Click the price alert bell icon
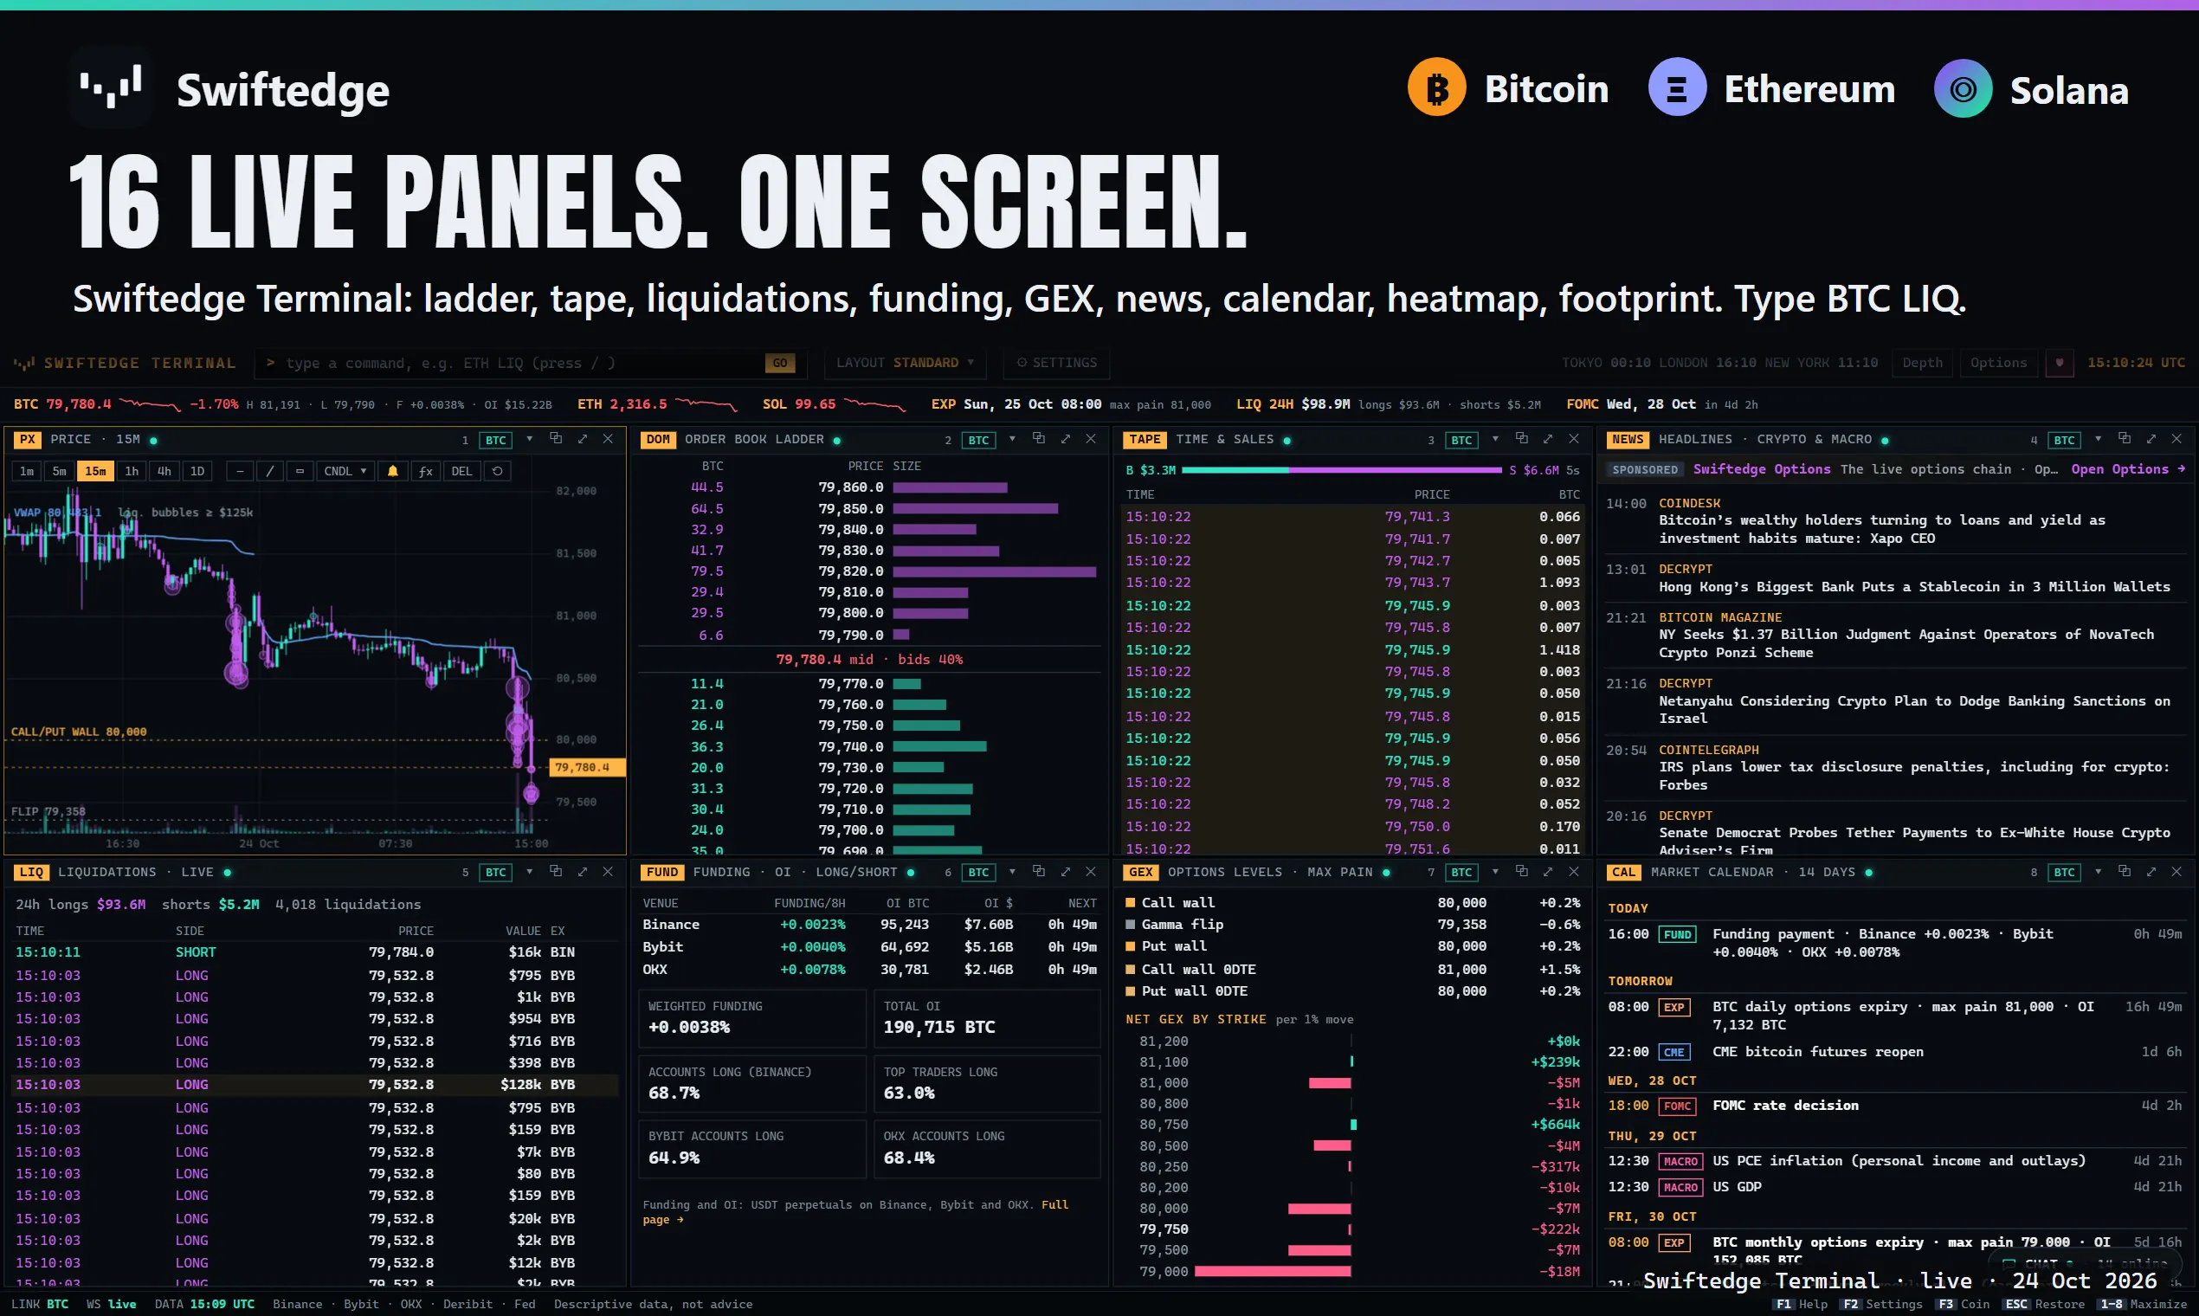 click(x=393, y=471)
